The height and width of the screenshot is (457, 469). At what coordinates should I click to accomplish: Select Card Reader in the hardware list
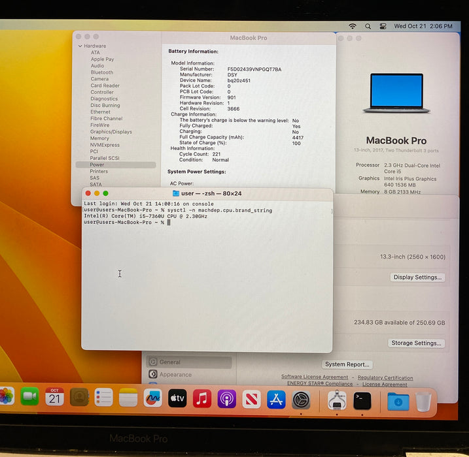(x=105, y=86)
